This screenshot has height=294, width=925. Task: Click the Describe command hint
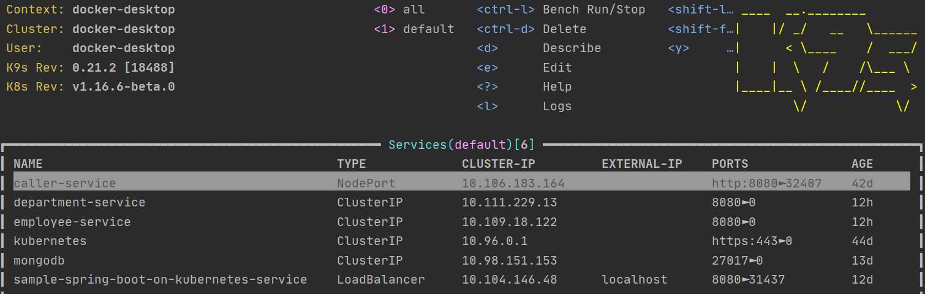tap(571, 48)
